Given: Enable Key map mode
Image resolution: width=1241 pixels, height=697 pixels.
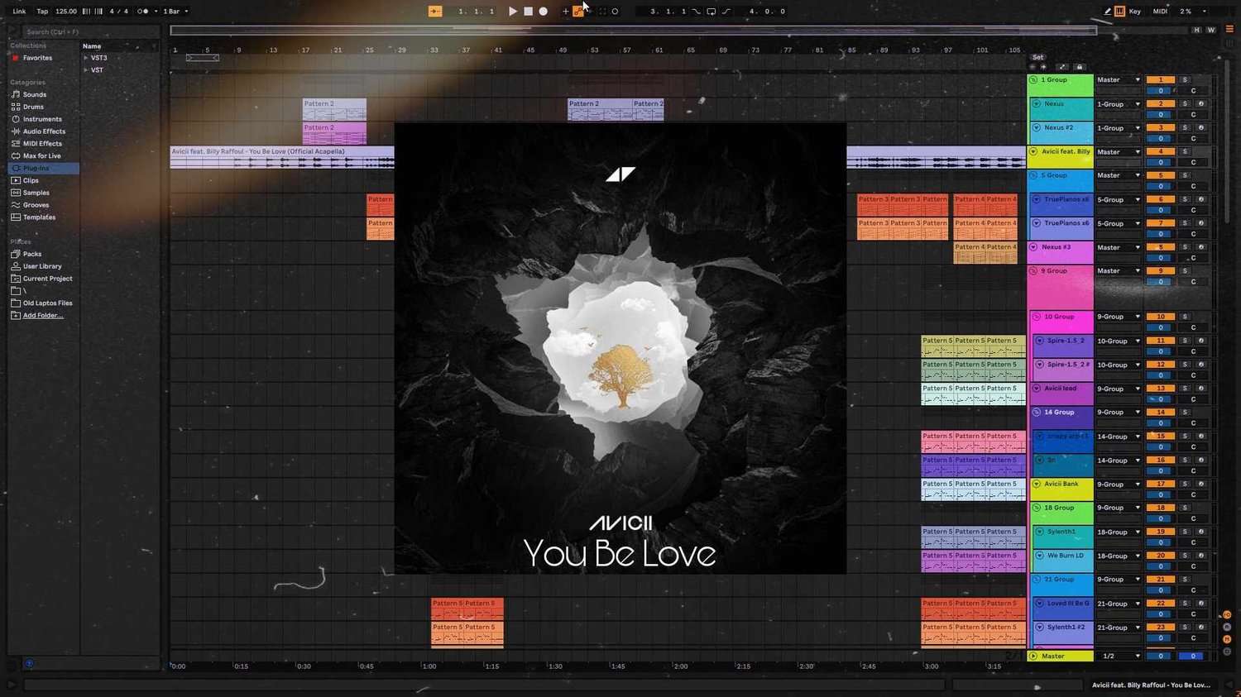Looking at the screenshot, I should (x=1135, y=12).
